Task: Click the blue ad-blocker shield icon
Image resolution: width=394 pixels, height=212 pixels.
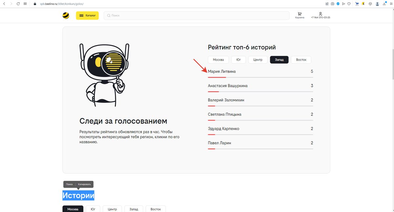Action: pyautogui.click(x=338, y=4)
